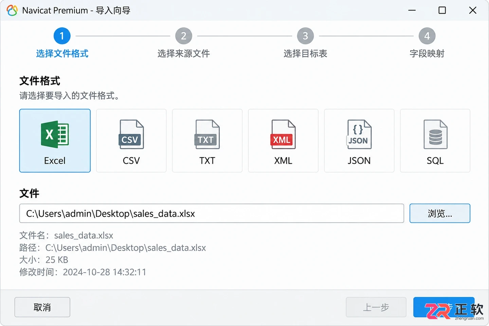
Task: Click the 文件 section heading
Action: pos(29,193)
